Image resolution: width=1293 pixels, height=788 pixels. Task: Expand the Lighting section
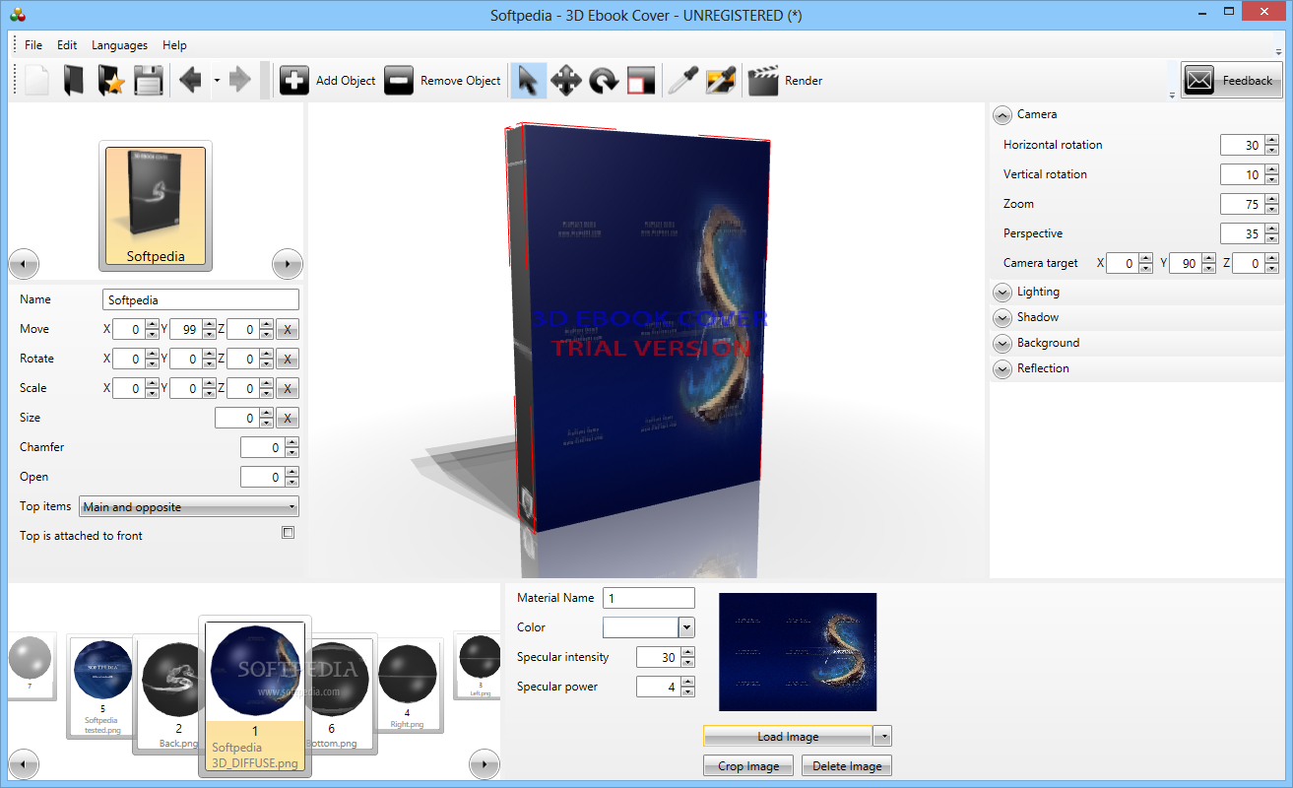1002,293
